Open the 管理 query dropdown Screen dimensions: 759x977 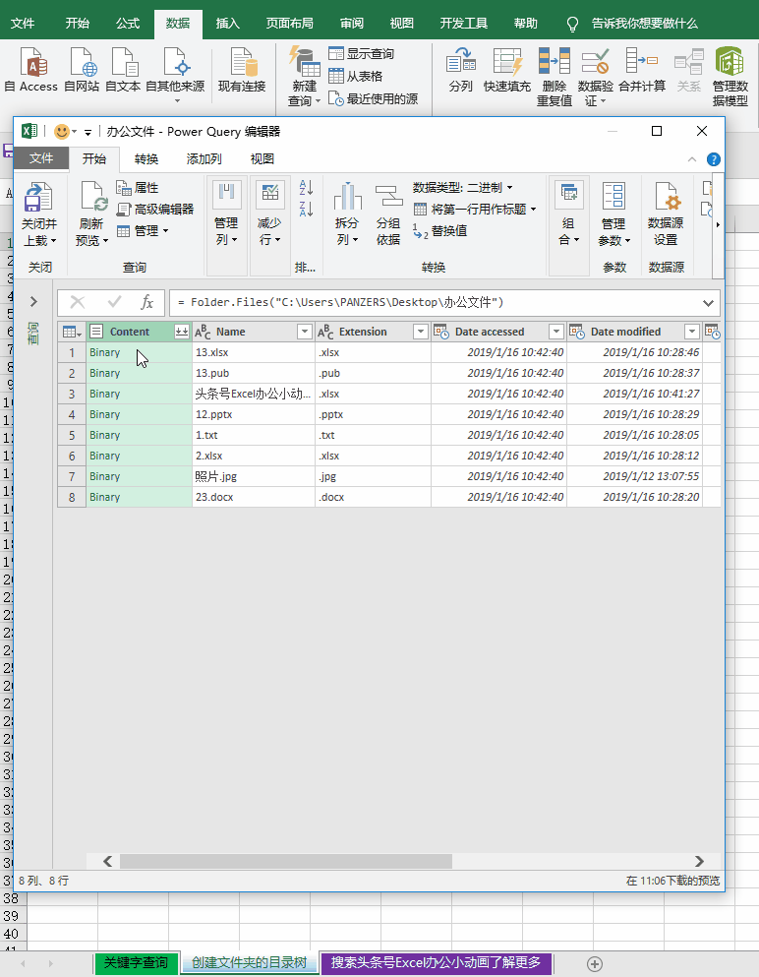point(143,231)
